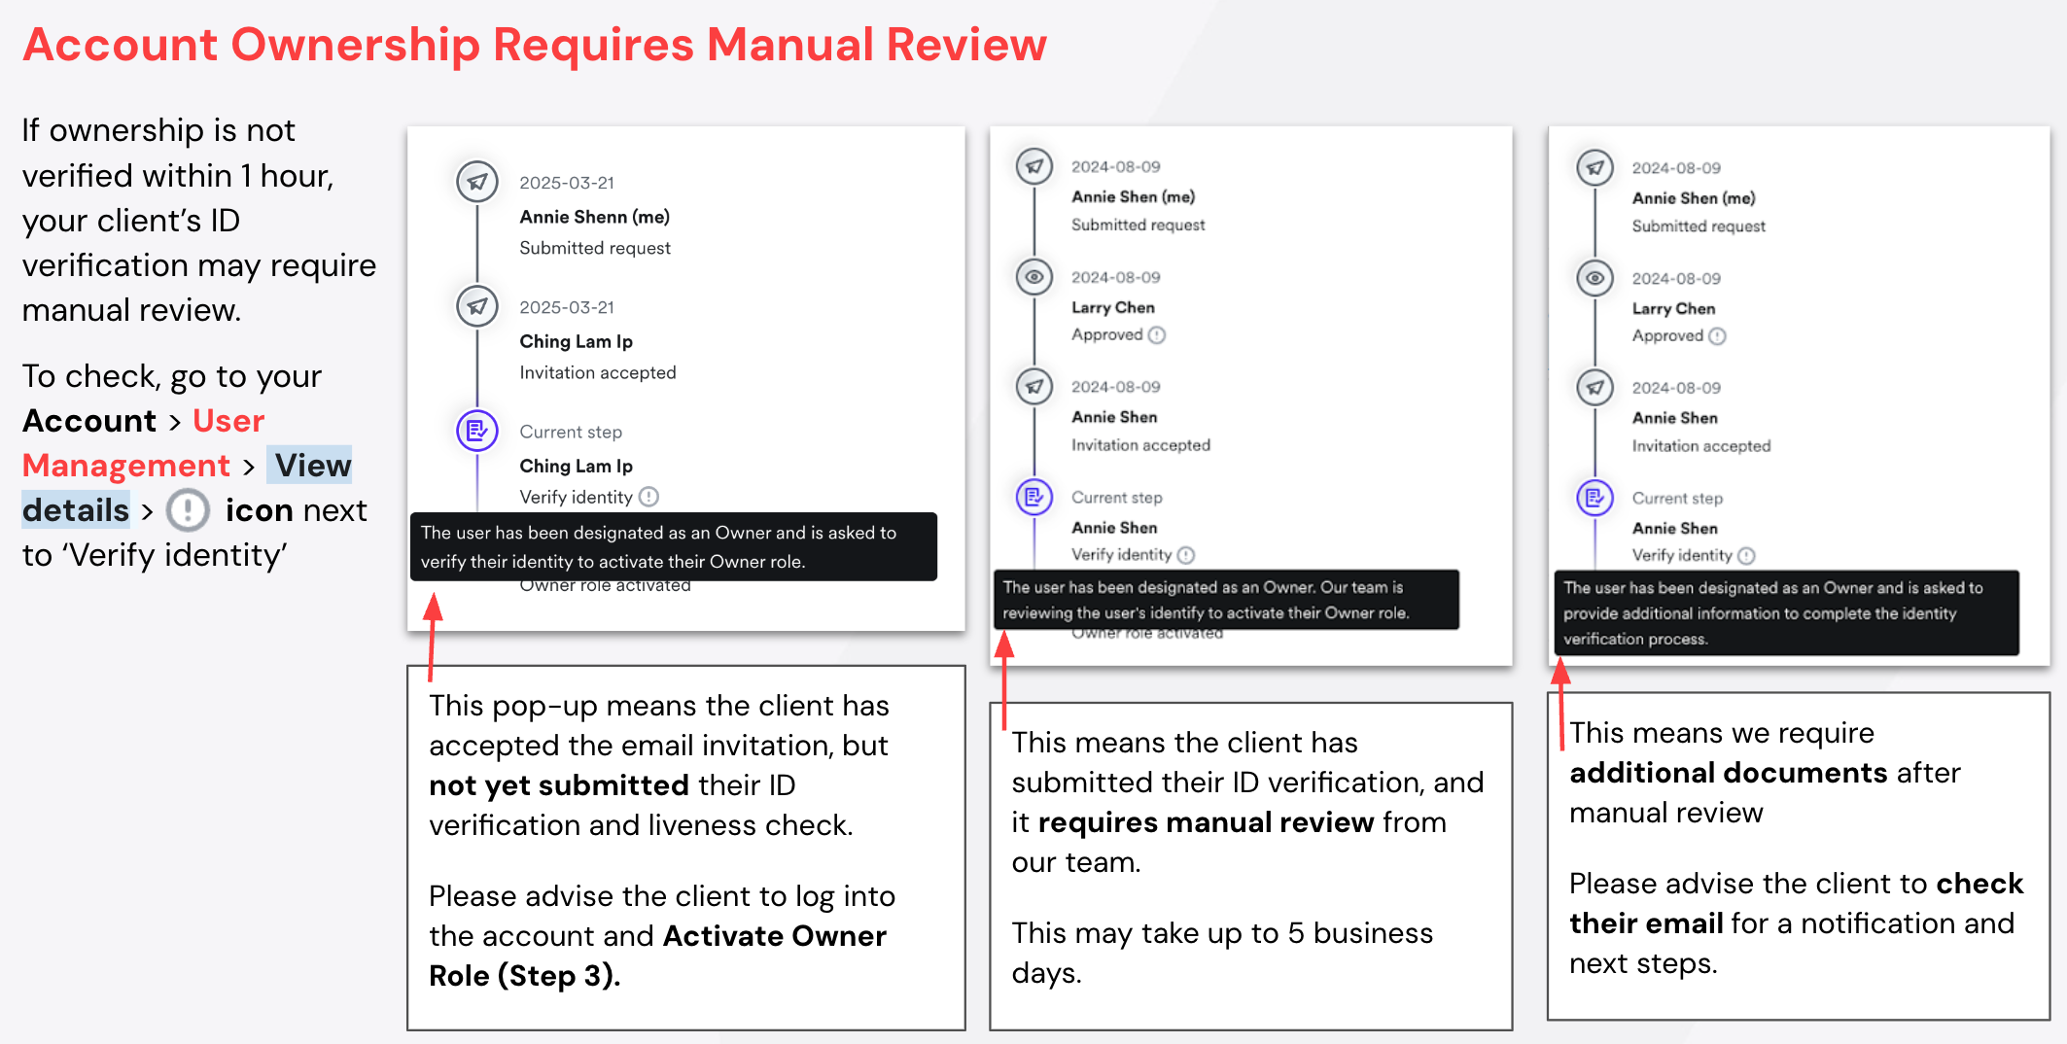
Task: Click the Verify identity info icon in the middle timeline
Action: (1185, 555)
